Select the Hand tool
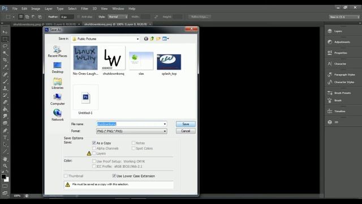362x204 pixels. tap(5, 159)
